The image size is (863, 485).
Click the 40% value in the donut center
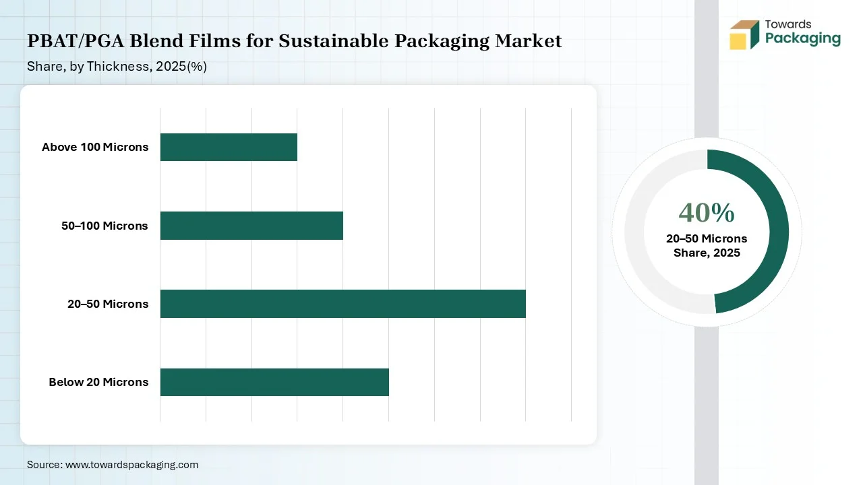click(707, 213)
